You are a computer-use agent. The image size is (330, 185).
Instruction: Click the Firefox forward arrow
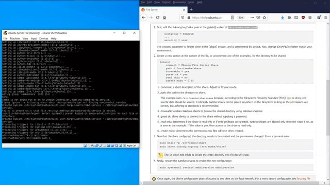click(151, 17)
